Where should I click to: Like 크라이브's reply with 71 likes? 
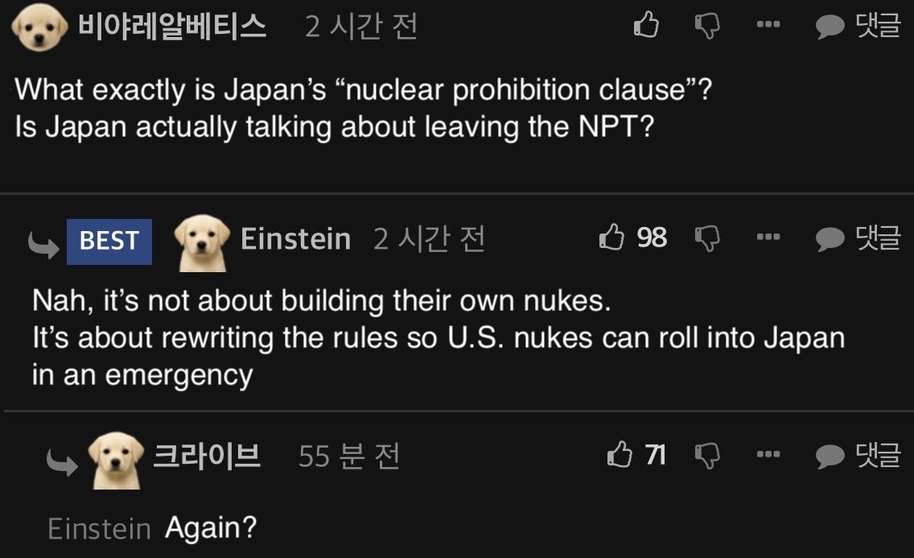(620, 456)
